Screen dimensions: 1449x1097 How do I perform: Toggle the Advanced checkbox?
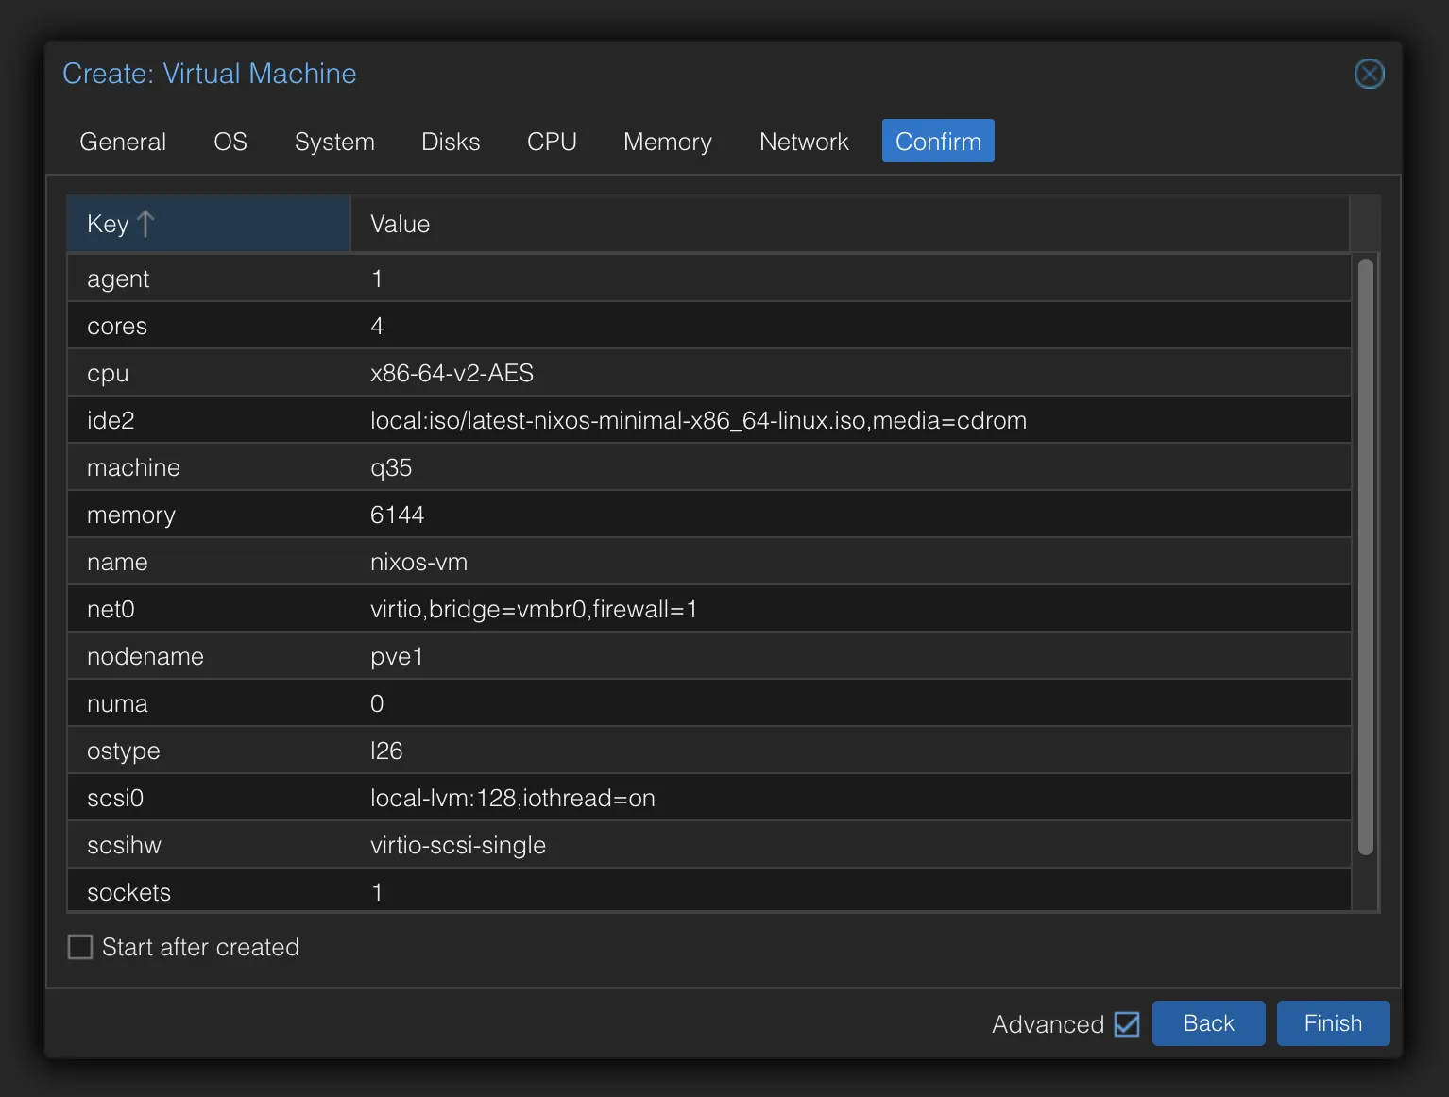pyautogui.click(x=1127, y=1024)
